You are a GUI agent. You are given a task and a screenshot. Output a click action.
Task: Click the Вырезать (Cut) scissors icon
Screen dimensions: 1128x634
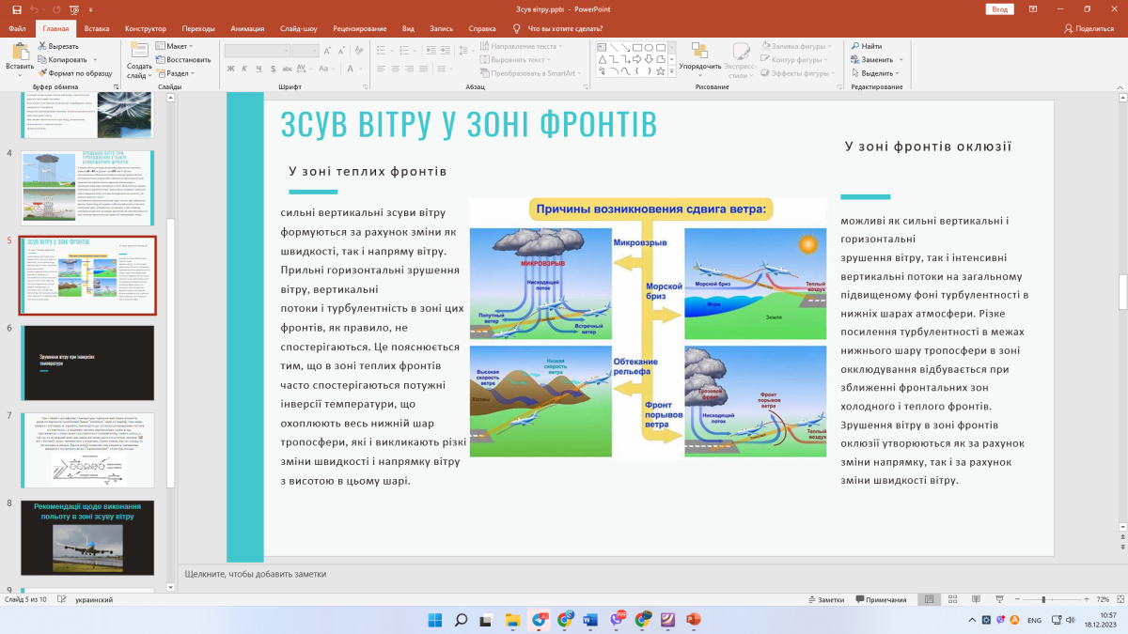point(42,46)
